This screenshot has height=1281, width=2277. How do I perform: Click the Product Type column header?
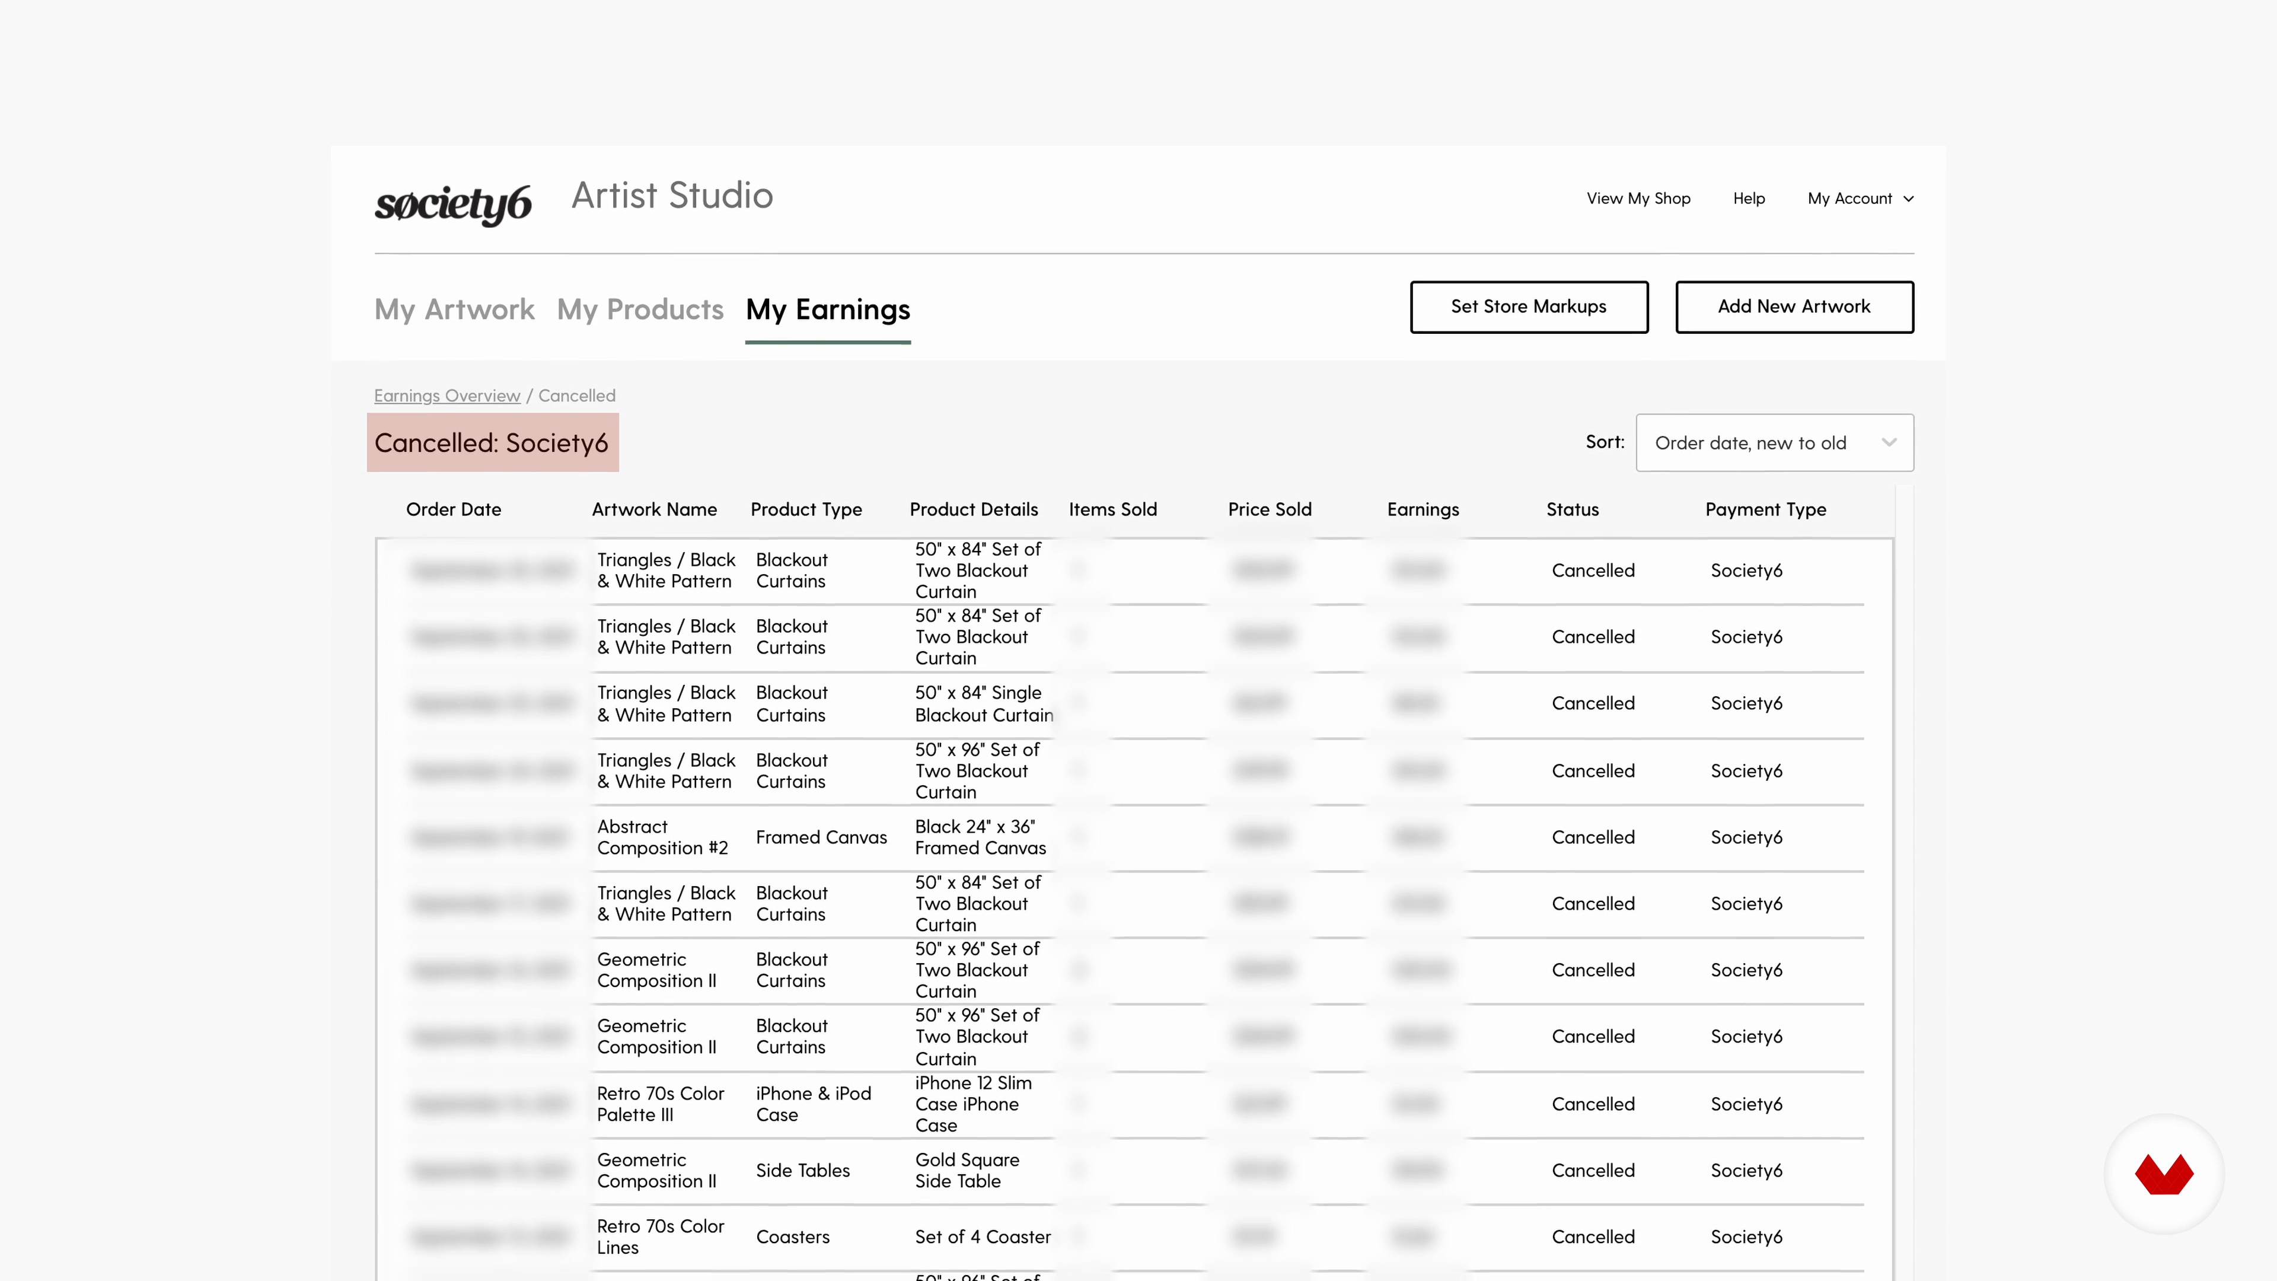806,509
